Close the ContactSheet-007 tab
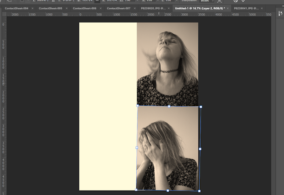Screen dimensions: 284x195 click(x=134, y=8)
